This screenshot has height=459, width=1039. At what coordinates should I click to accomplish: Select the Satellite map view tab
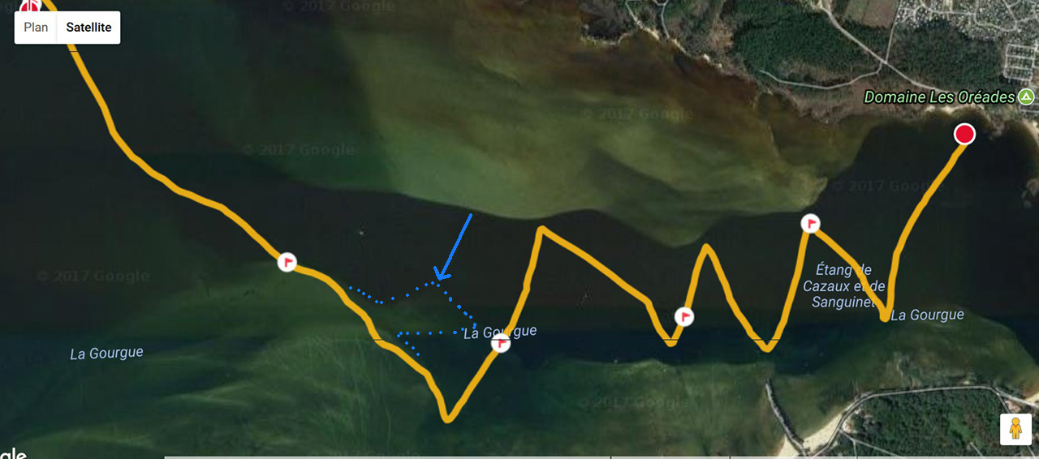(89, 28)
